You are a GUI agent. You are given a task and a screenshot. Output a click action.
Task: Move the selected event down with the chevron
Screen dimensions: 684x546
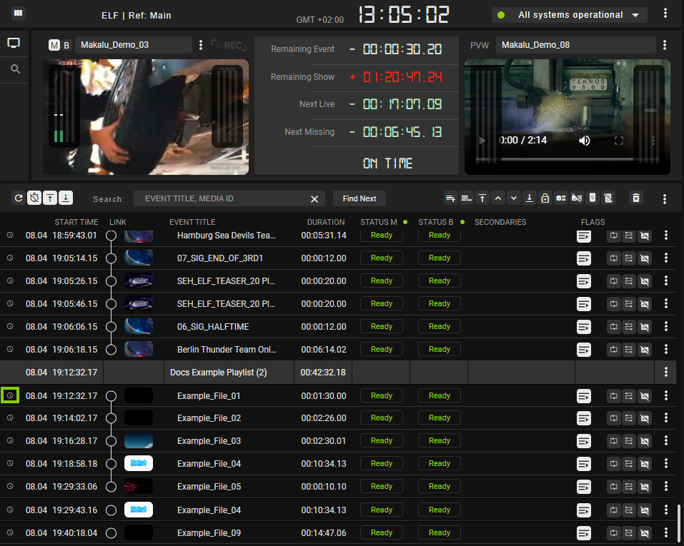513,198
